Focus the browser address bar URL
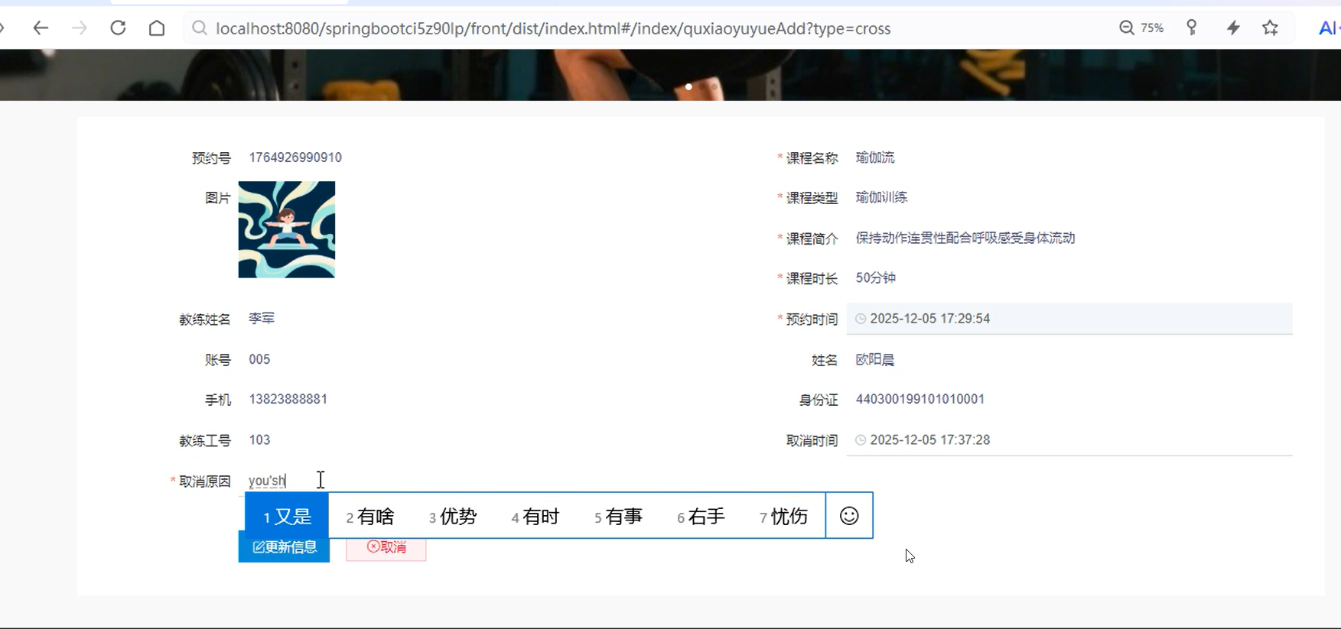Screen dimensions: 1341x629 [553, 28]
